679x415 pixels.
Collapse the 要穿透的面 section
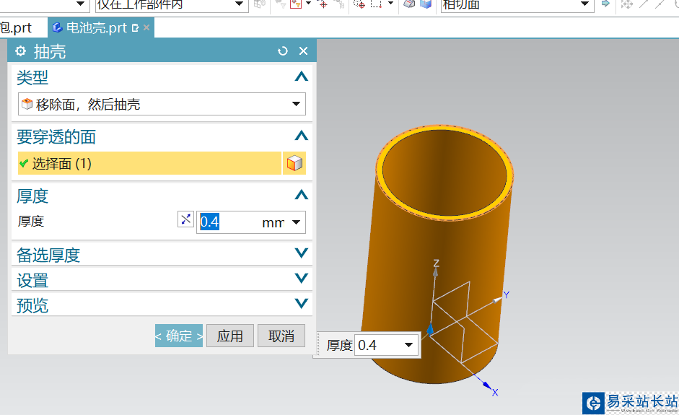click(x=302, y=136)
